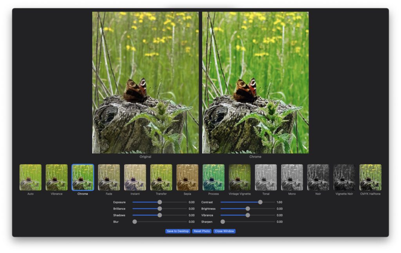Viewport: 401px width, 253px height.
Task: Click the Sharpen slider knob
Action: coord(223,222)
